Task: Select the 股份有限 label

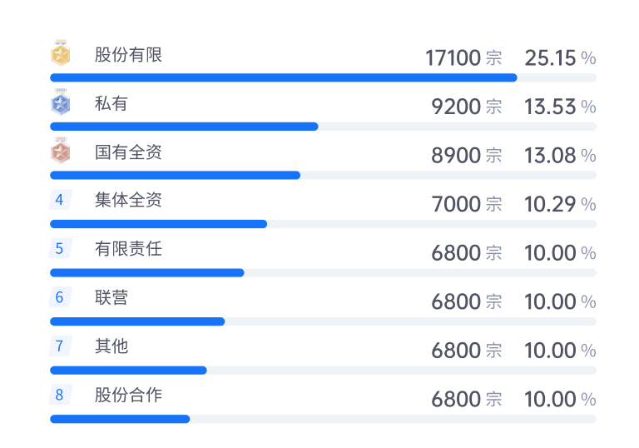Action: coord(128,55)
